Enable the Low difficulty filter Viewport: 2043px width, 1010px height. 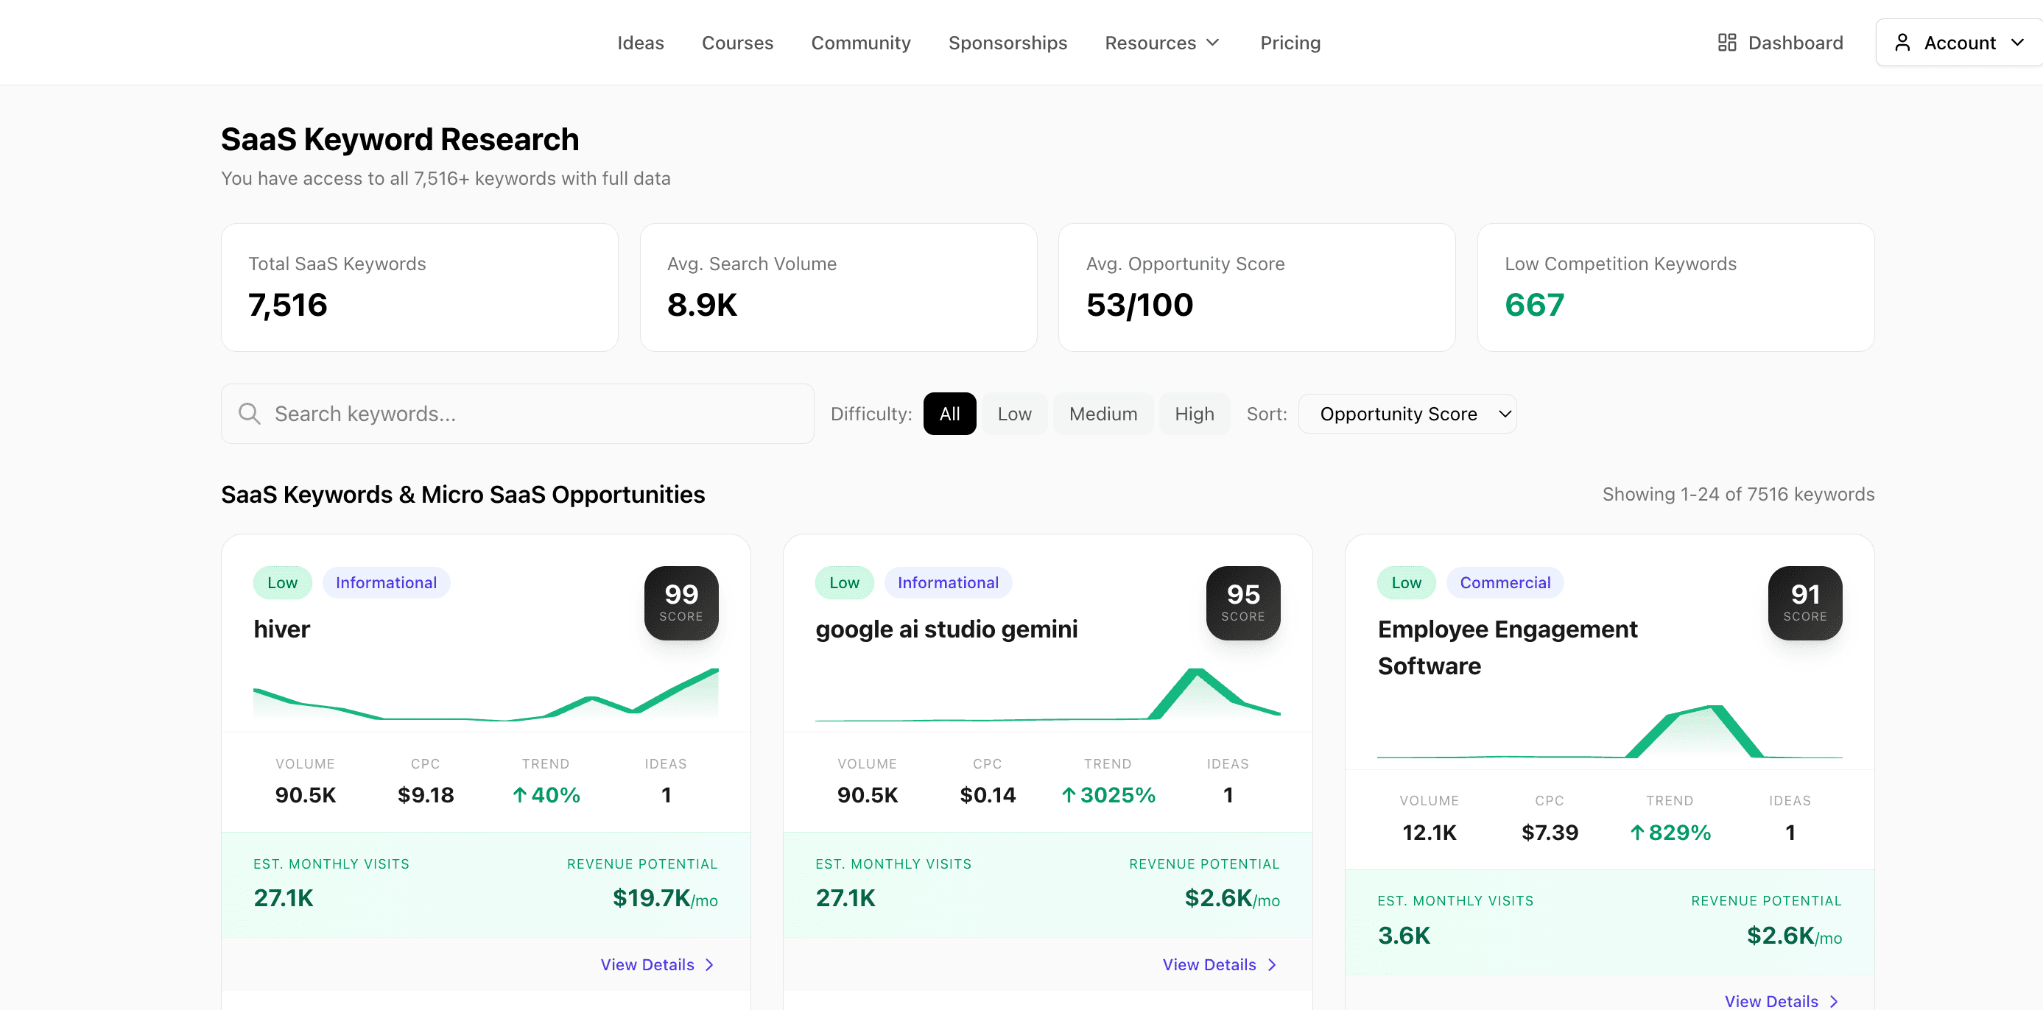point(1015,413)
